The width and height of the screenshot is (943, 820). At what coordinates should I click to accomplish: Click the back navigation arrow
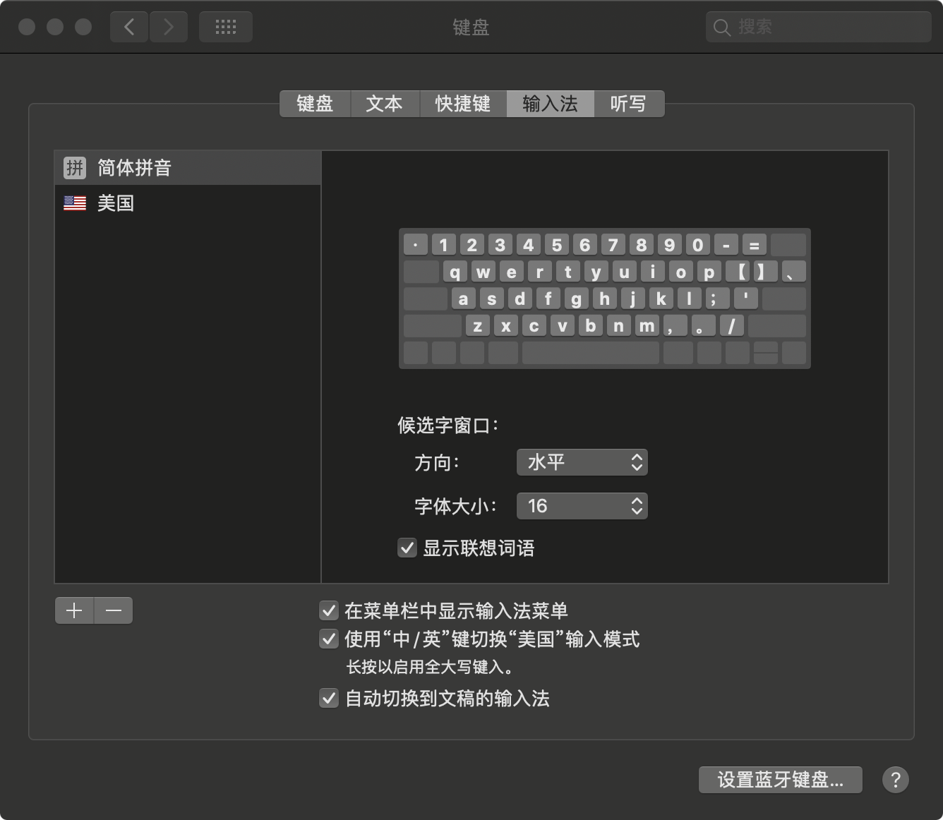(128, 27)
